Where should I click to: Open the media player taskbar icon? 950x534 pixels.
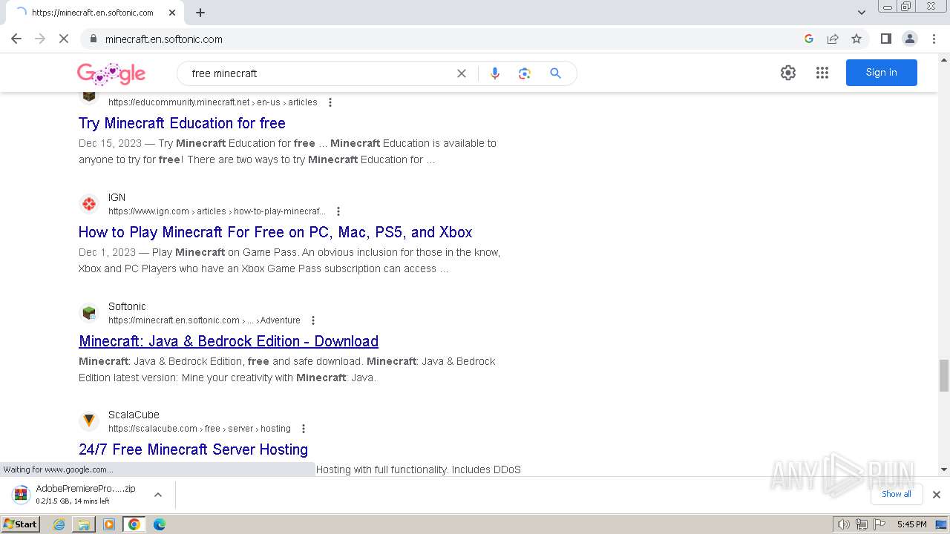click(x=109, y=524)
